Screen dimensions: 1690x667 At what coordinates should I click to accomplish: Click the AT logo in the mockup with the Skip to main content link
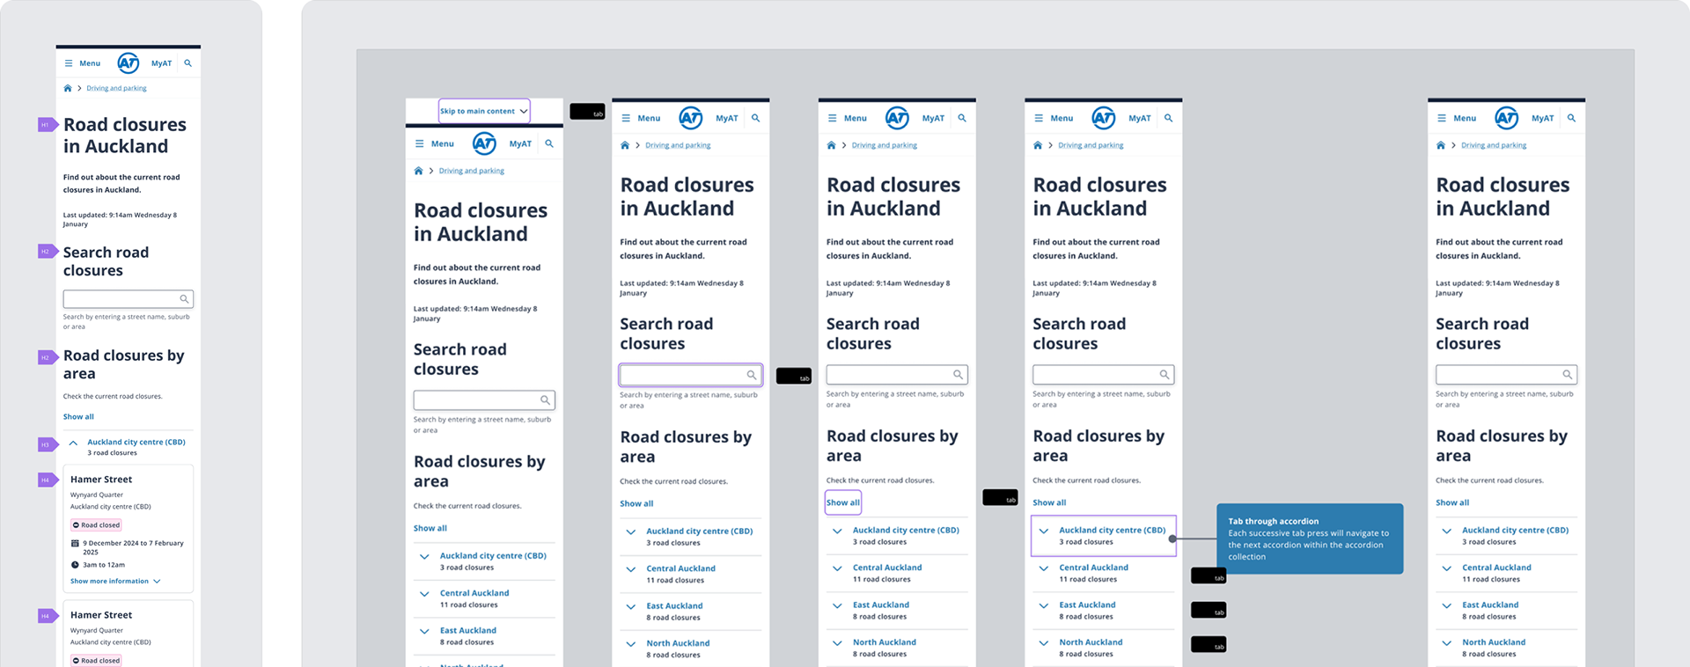(x=484, y=143)
